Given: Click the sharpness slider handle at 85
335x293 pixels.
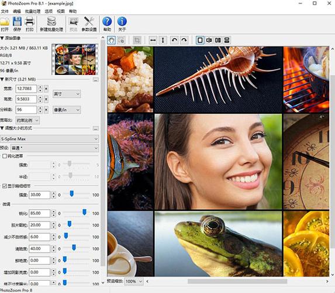Looking at the screenshot, I should [84, 212].
